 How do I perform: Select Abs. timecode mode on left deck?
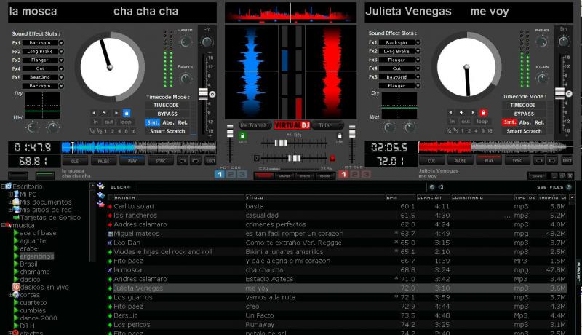(168, 122)
